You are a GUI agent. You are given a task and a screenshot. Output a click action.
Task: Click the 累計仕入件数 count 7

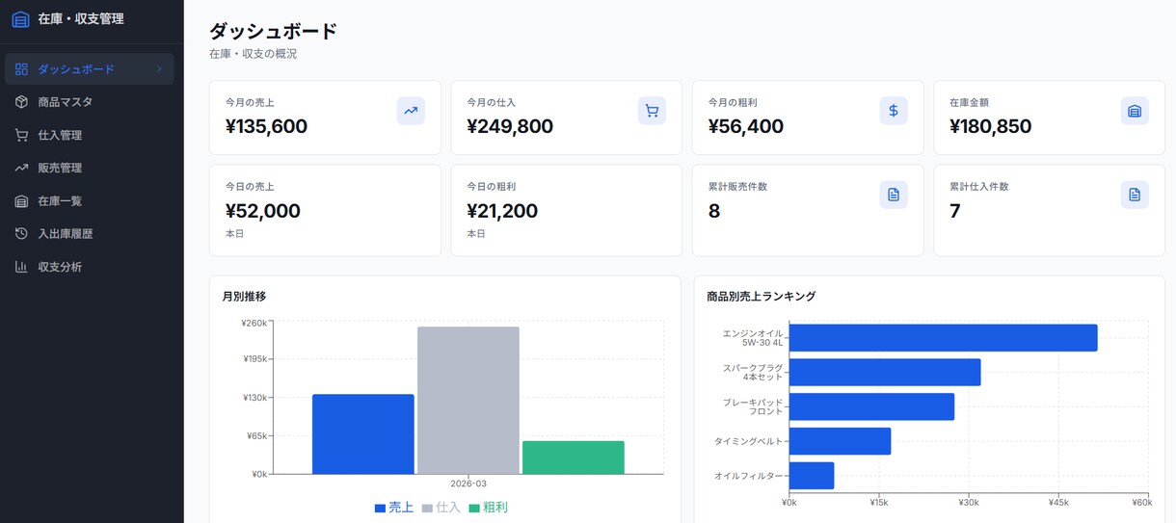(955, 211)
